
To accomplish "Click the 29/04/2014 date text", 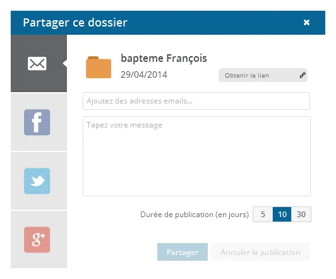I will (x=144, y=74).
